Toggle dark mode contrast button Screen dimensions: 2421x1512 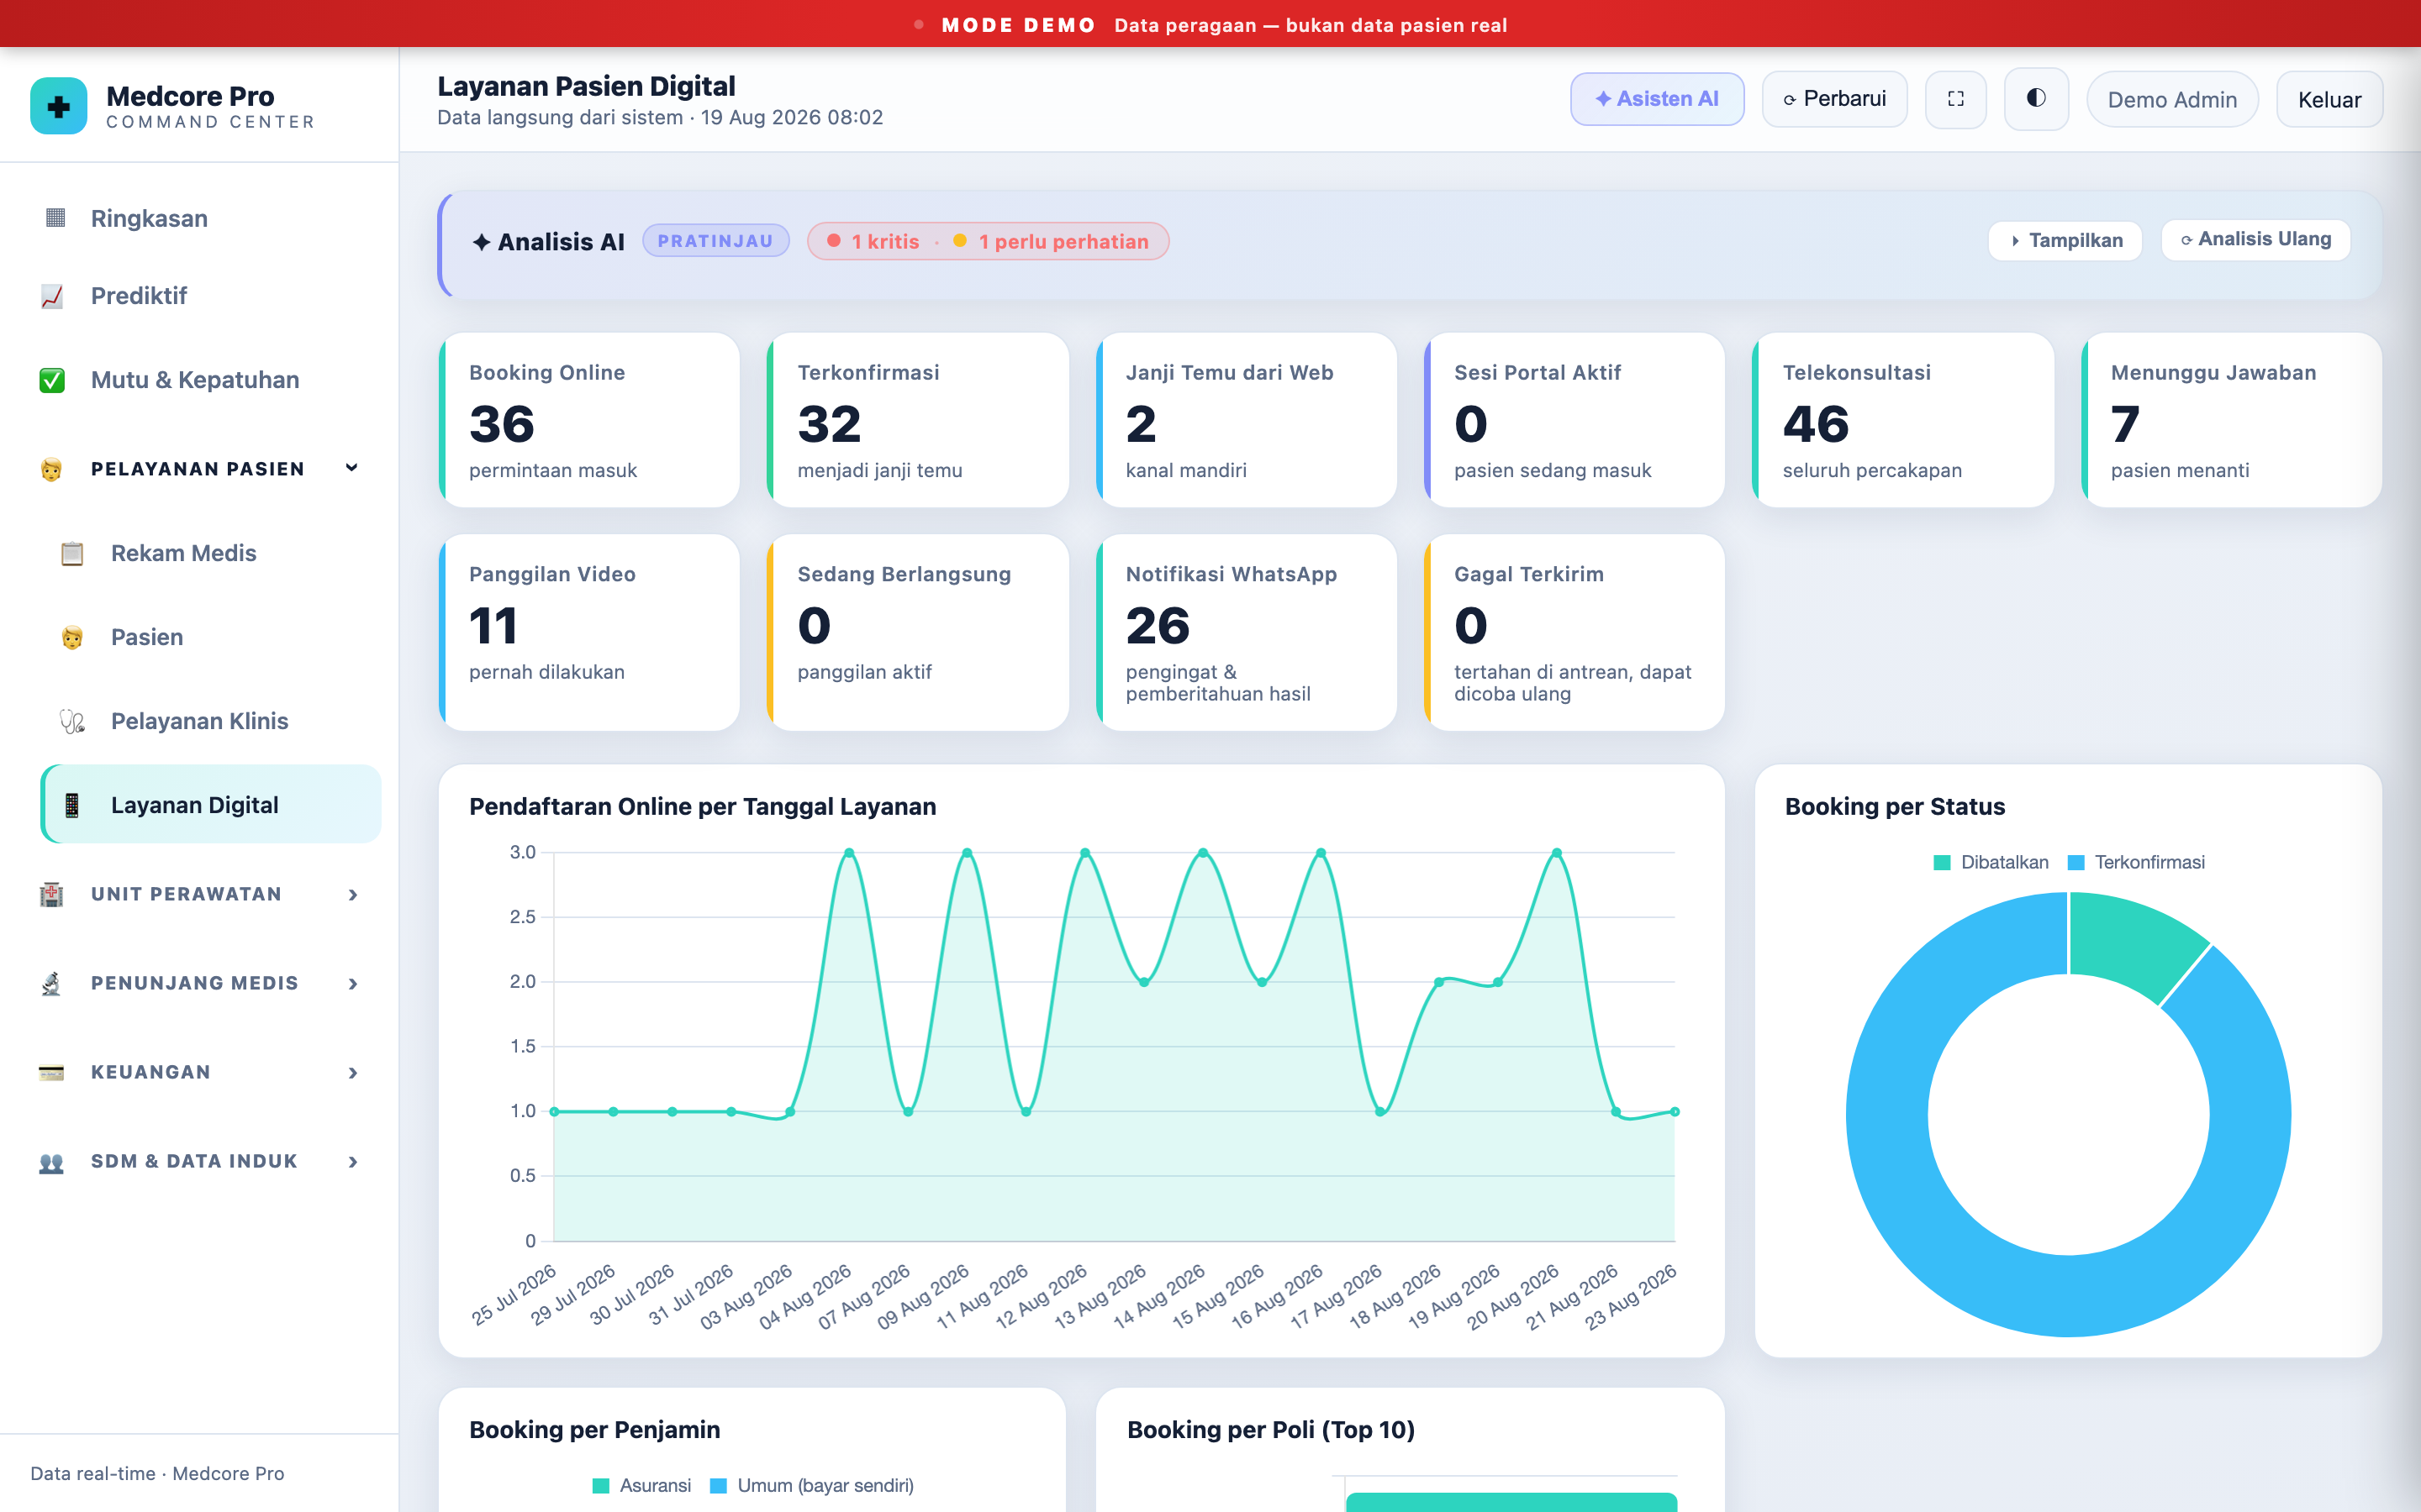coord(2036,99)
